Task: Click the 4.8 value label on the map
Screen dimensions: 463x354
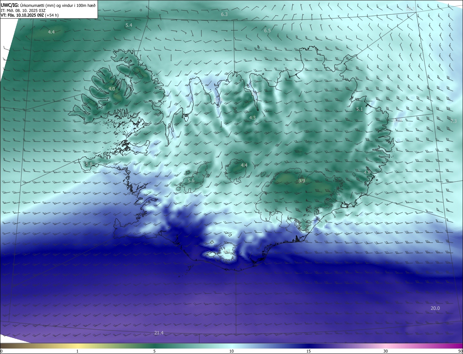Action: point(367,173)
